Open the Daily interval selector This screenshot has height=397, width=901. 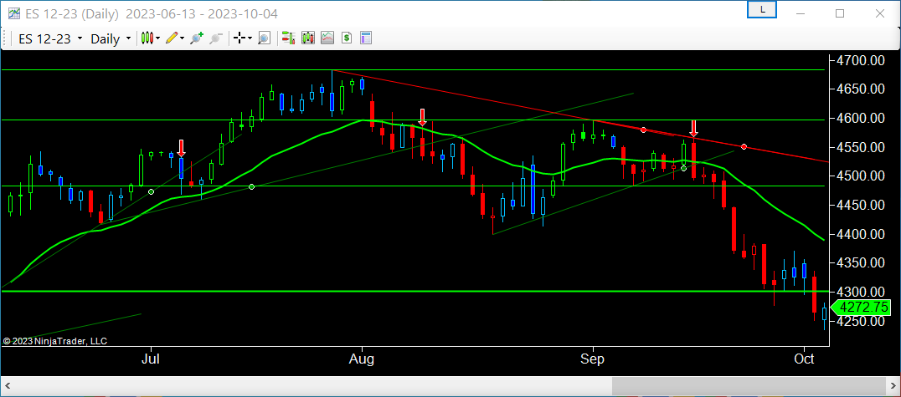(111, 38)
